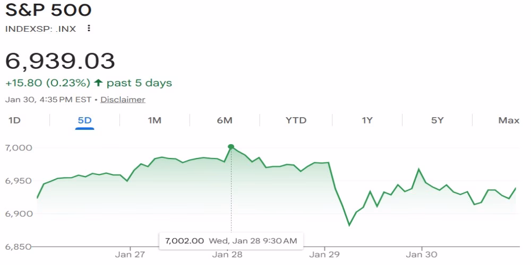Click the Jan 29 date axis label

[324, 254]
